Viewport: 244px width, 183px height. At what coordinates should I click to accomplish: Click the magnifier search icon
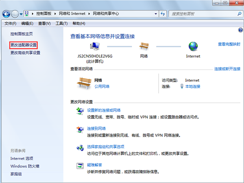point(240,14)
